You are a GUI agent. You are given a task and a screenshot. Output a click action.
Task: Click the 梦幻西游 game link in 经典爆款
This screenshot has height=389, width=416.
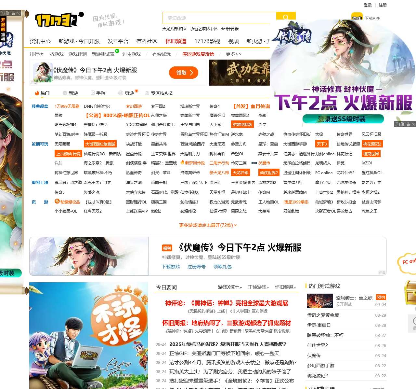point(134,106)
